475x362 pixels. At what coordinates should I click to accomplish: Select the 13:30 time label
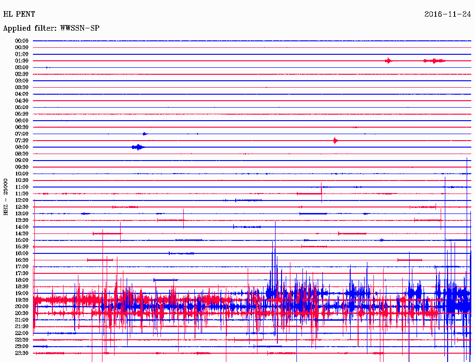(x=22, y=220)
